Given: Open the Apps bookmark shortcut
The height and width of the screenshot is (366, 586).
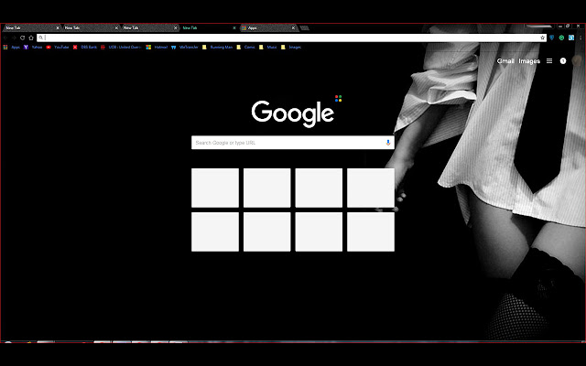Looking at the screenshot, I should pos(11,47).
